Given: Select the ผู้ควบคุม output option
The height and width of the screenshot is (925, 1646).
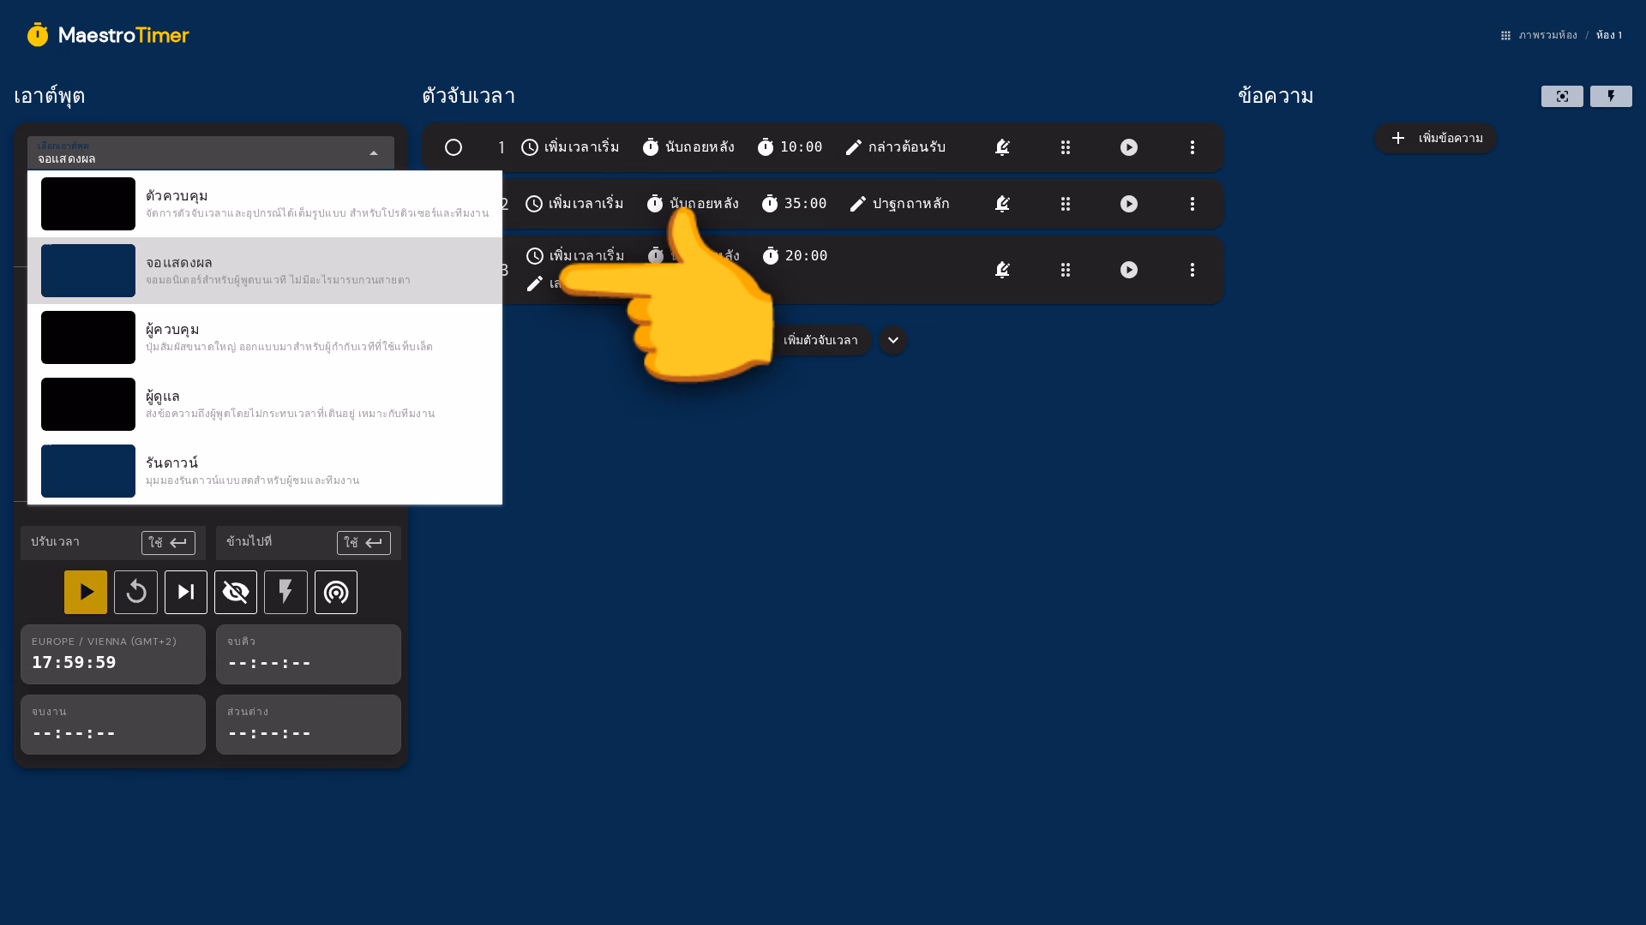Looking at the screenshot, I should click(265, 337).
